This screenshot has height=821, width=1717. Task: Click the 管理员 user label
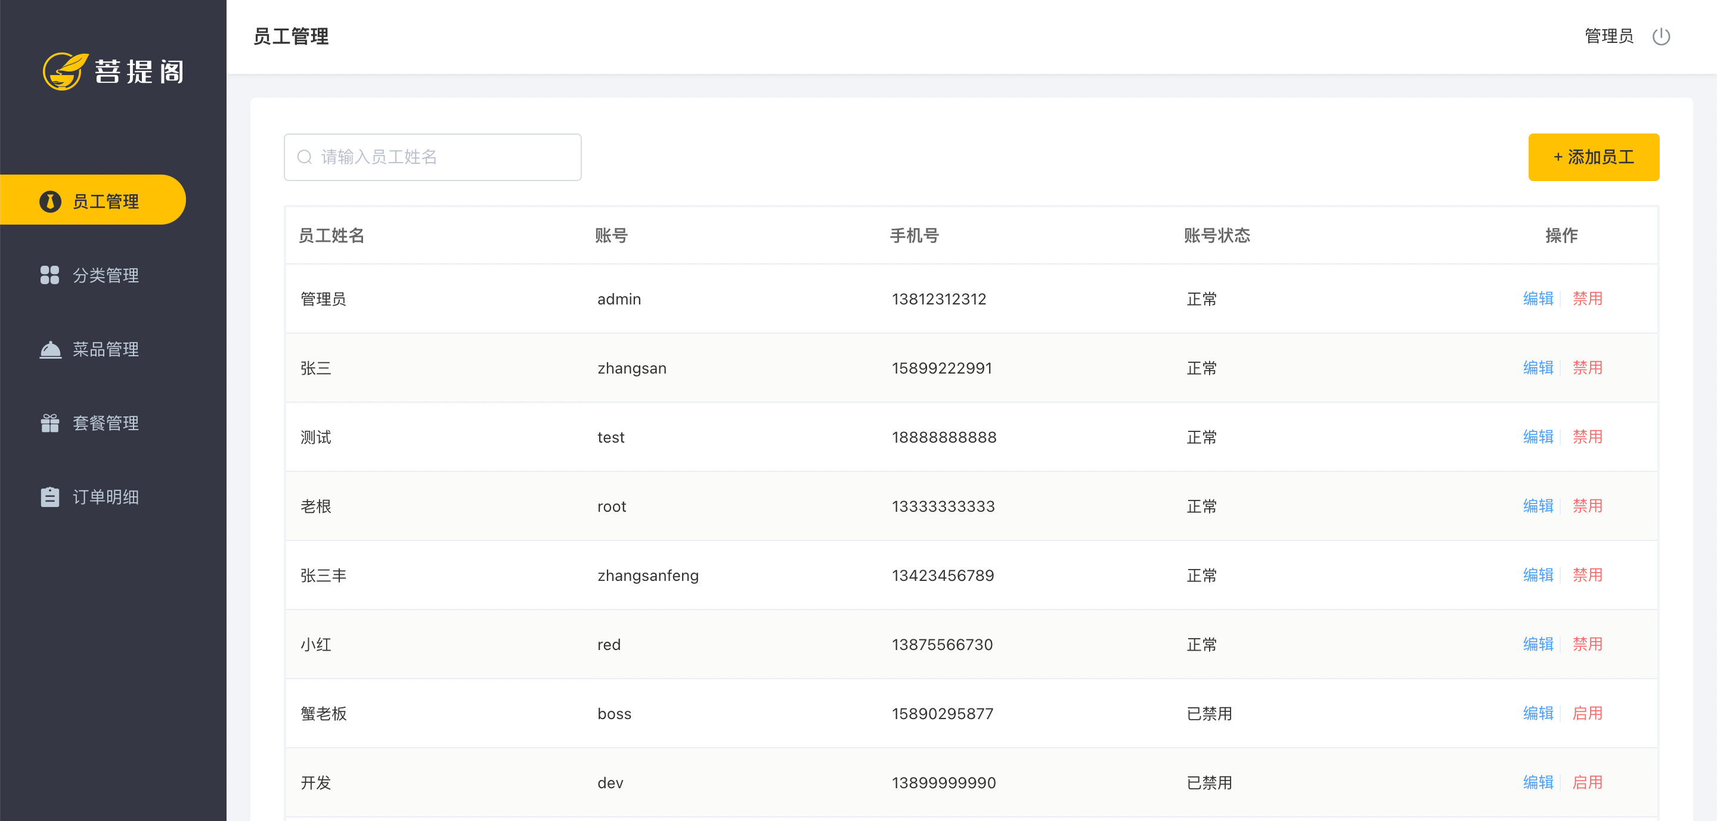(1608, 36)
